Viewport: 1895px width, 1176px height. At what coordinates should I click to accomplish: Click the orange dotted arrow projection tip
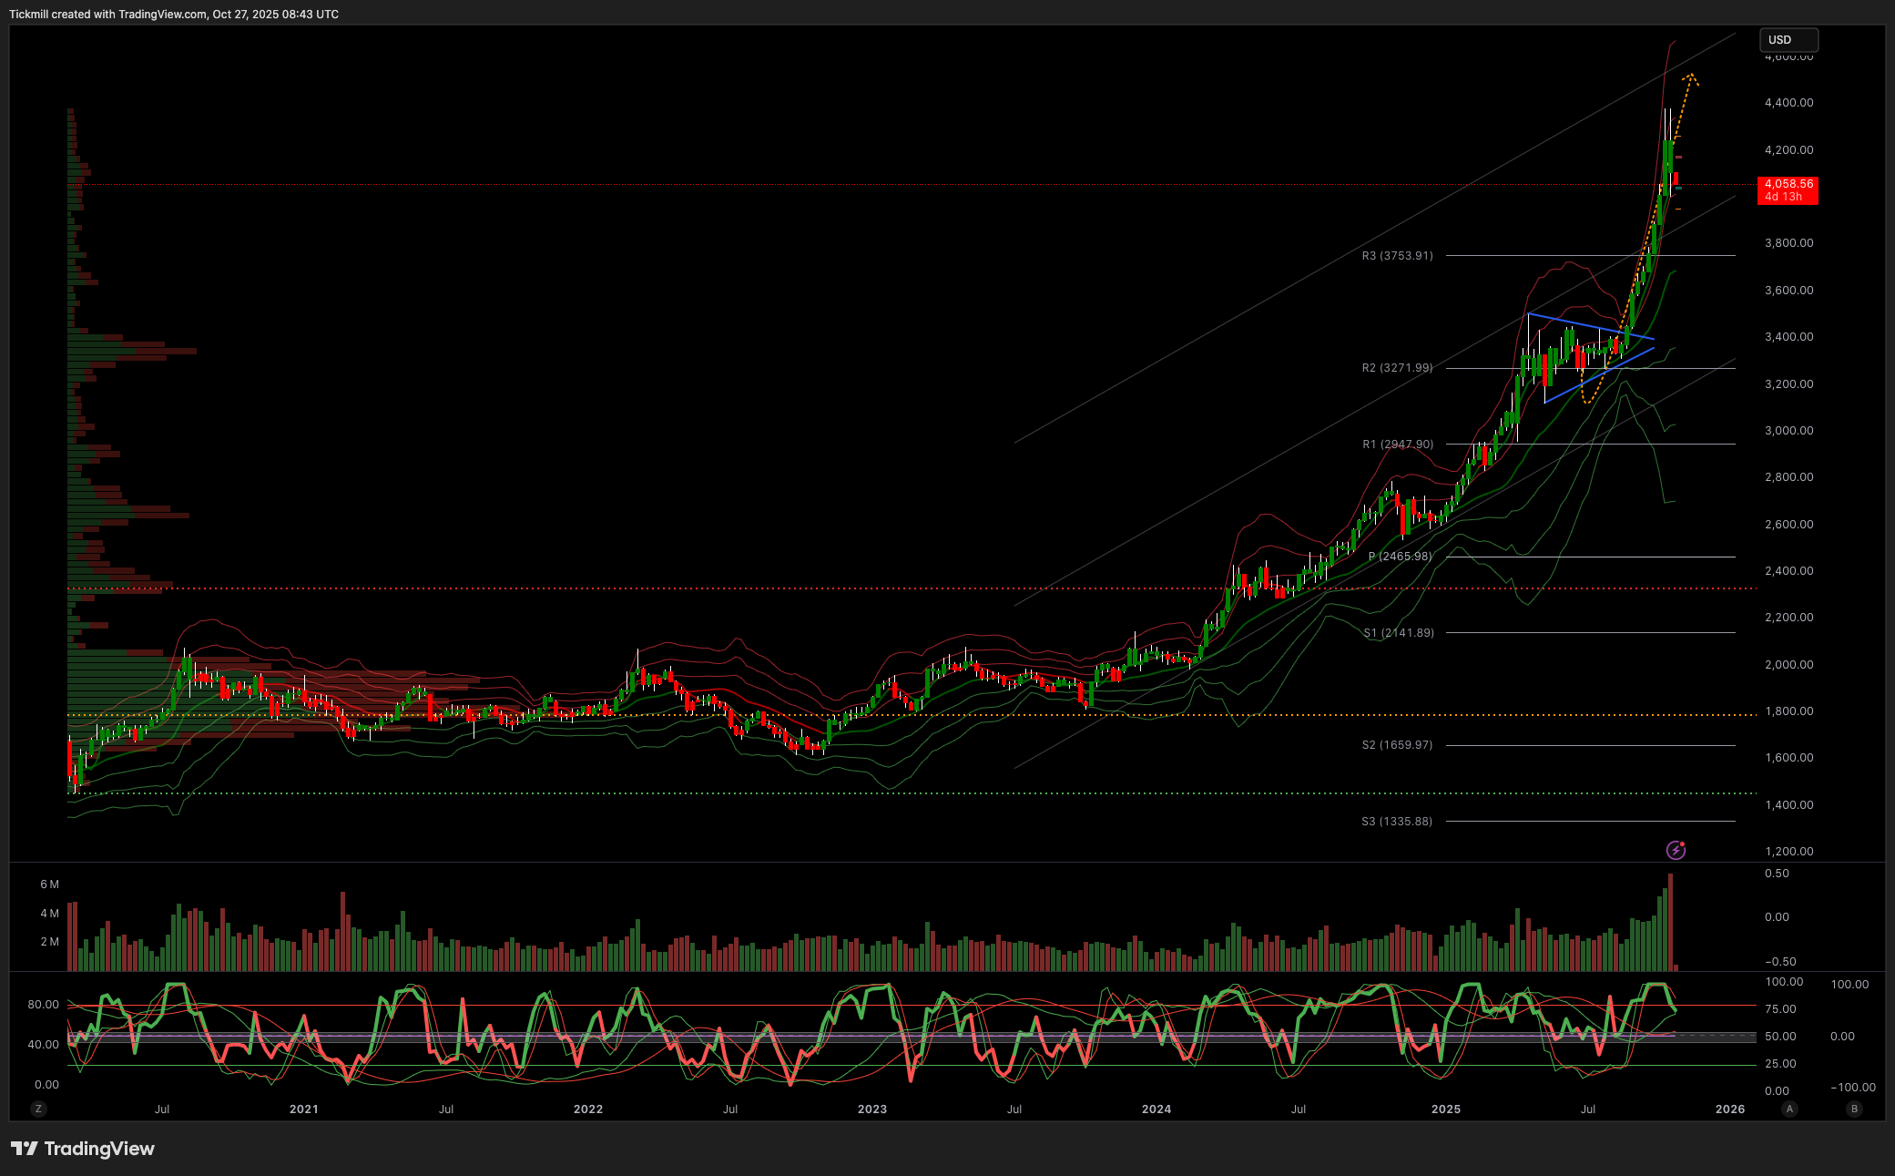coord(1690,76)
